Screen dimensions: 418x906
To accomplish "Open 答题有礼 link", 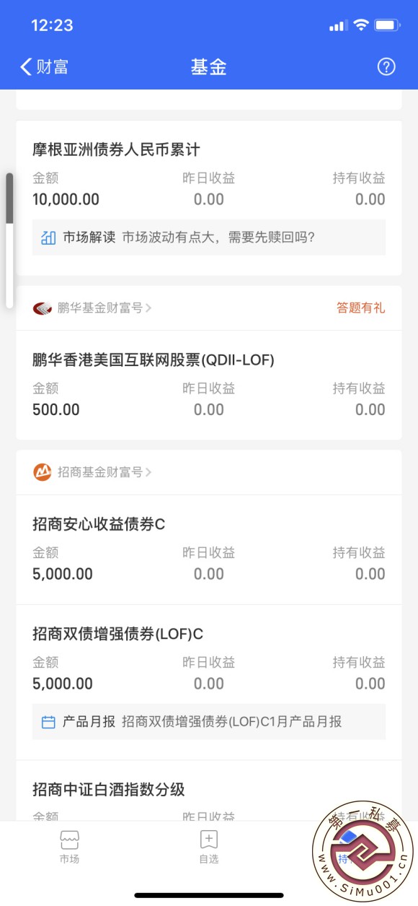I will click(360, 308).
